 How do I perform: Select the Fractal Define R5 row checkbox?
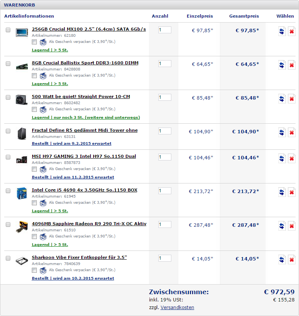tap(8, 131)
